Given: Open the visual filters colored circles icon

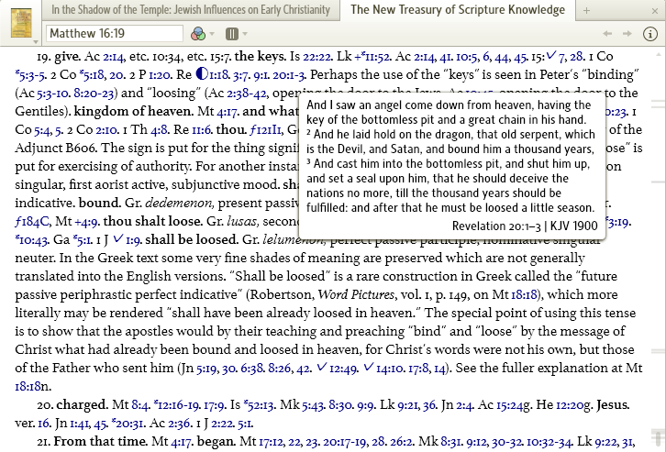Looking at the screenshot, I should click(197, 34).
